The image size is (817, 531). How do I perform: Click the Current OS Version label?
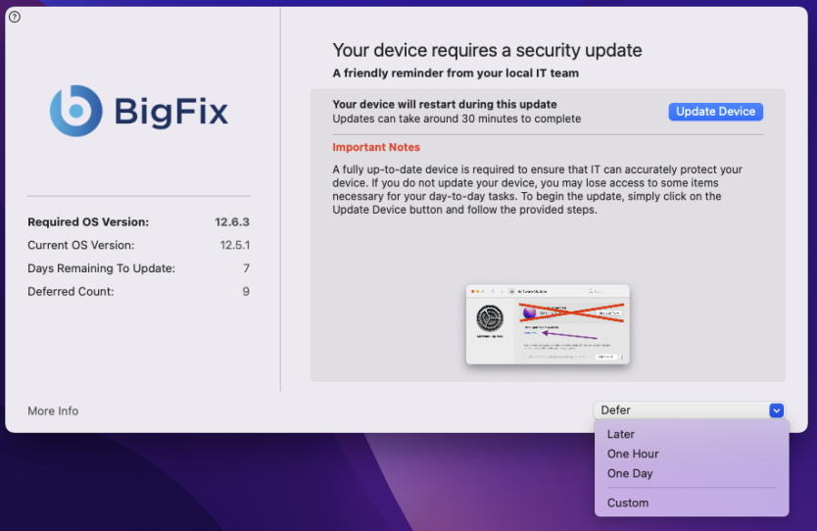pos(81,245)
